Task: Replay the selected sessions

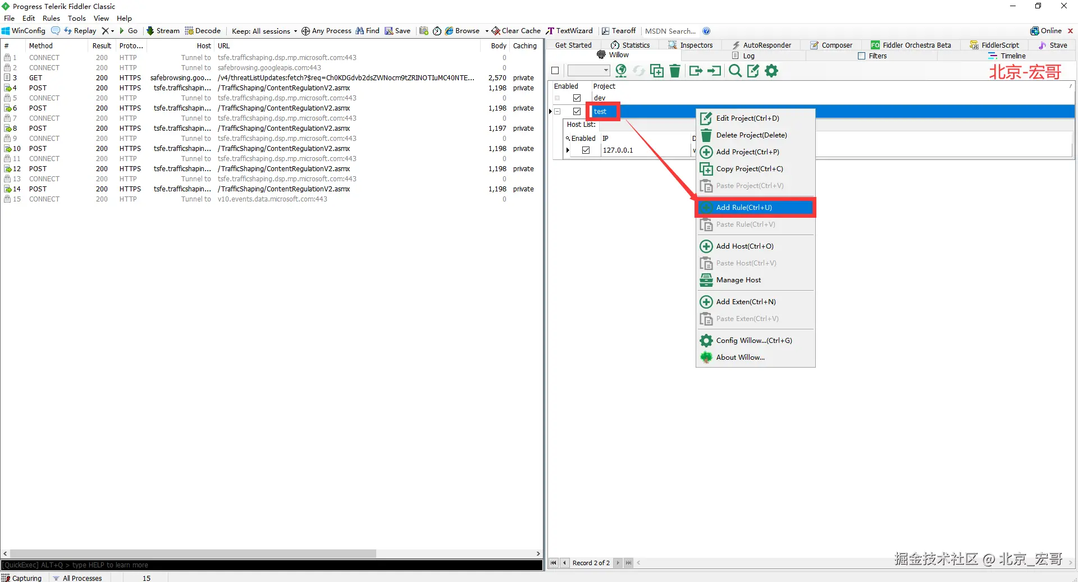Action: 80,31
